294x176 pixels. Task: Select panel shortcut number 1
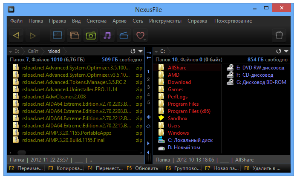(148, 72)
